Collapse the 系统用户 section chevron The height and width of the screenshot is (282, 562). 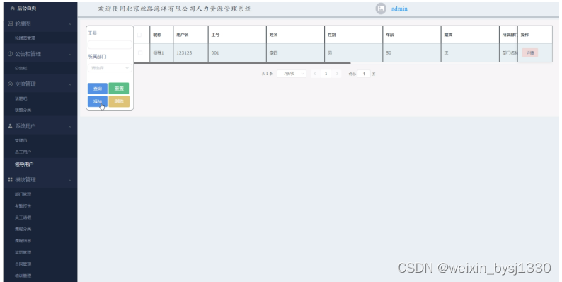click(x=70, y=127)
